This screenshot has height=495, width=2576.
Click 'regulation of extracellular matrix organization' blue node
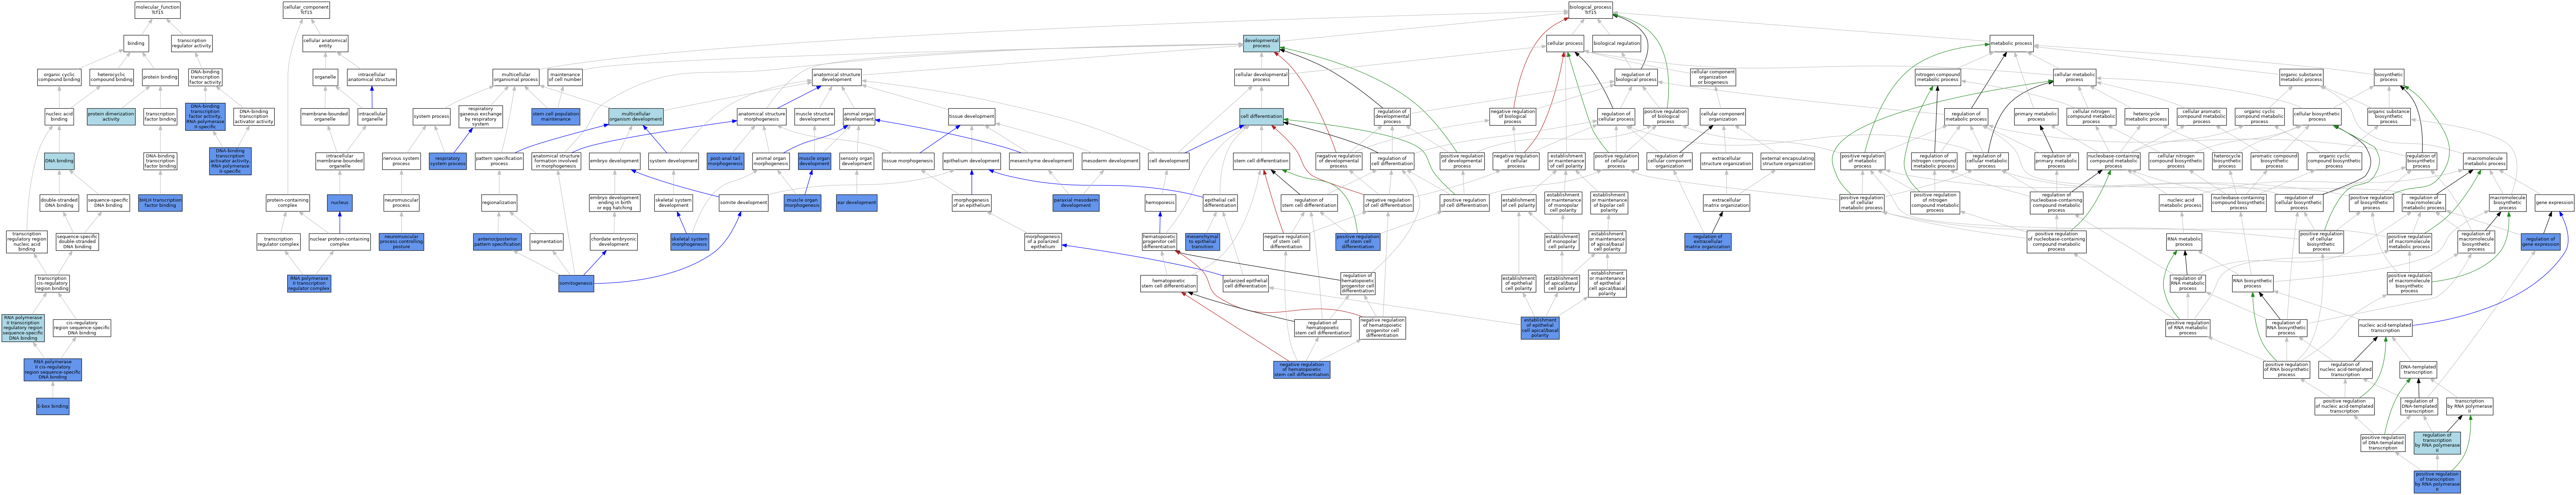click(1707, 242)
